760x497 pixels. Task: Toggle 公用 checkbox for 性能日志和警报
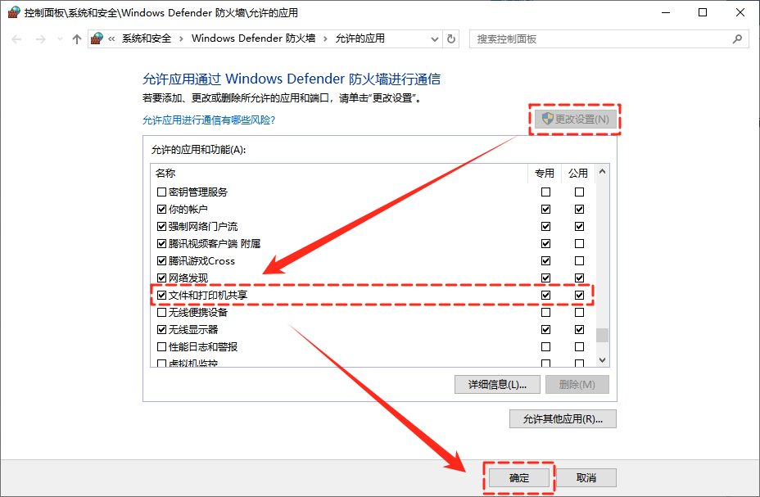pos(579,347)
